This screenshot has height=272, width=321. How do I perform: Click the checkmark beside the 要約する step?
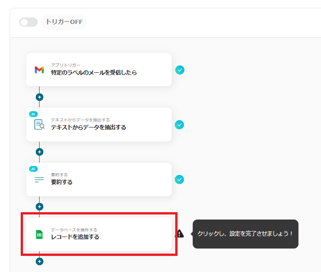pyautogui.click(x=179, y=179)
